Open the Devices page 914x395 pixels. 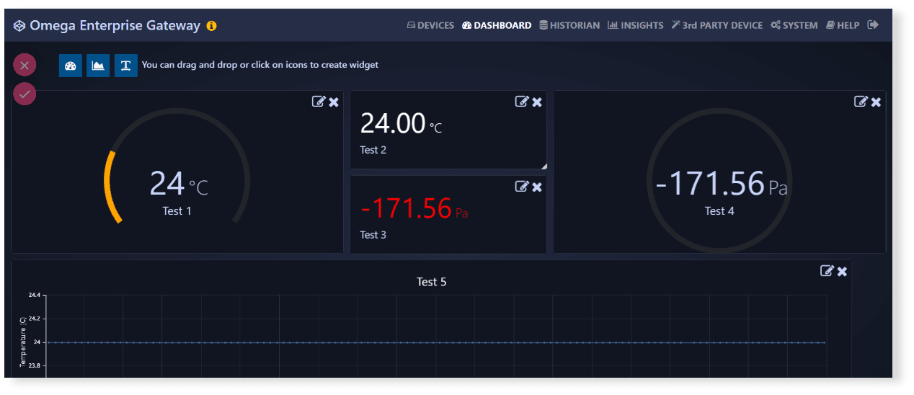430,25
